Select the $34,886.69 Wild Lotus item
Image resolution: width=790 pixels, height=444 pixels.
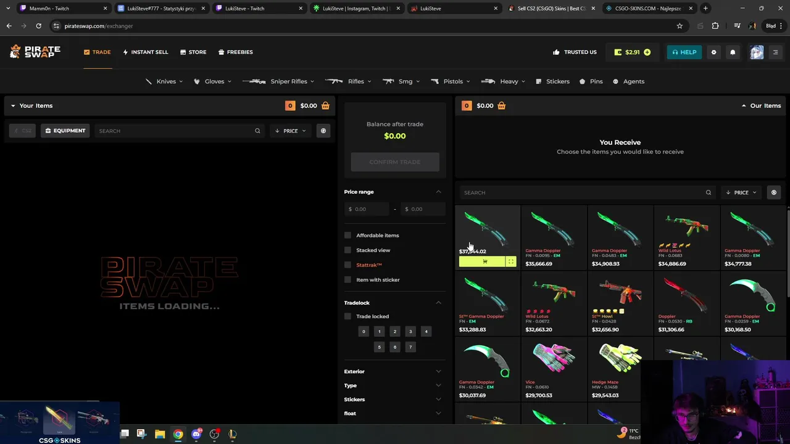[x=686, y=238]
